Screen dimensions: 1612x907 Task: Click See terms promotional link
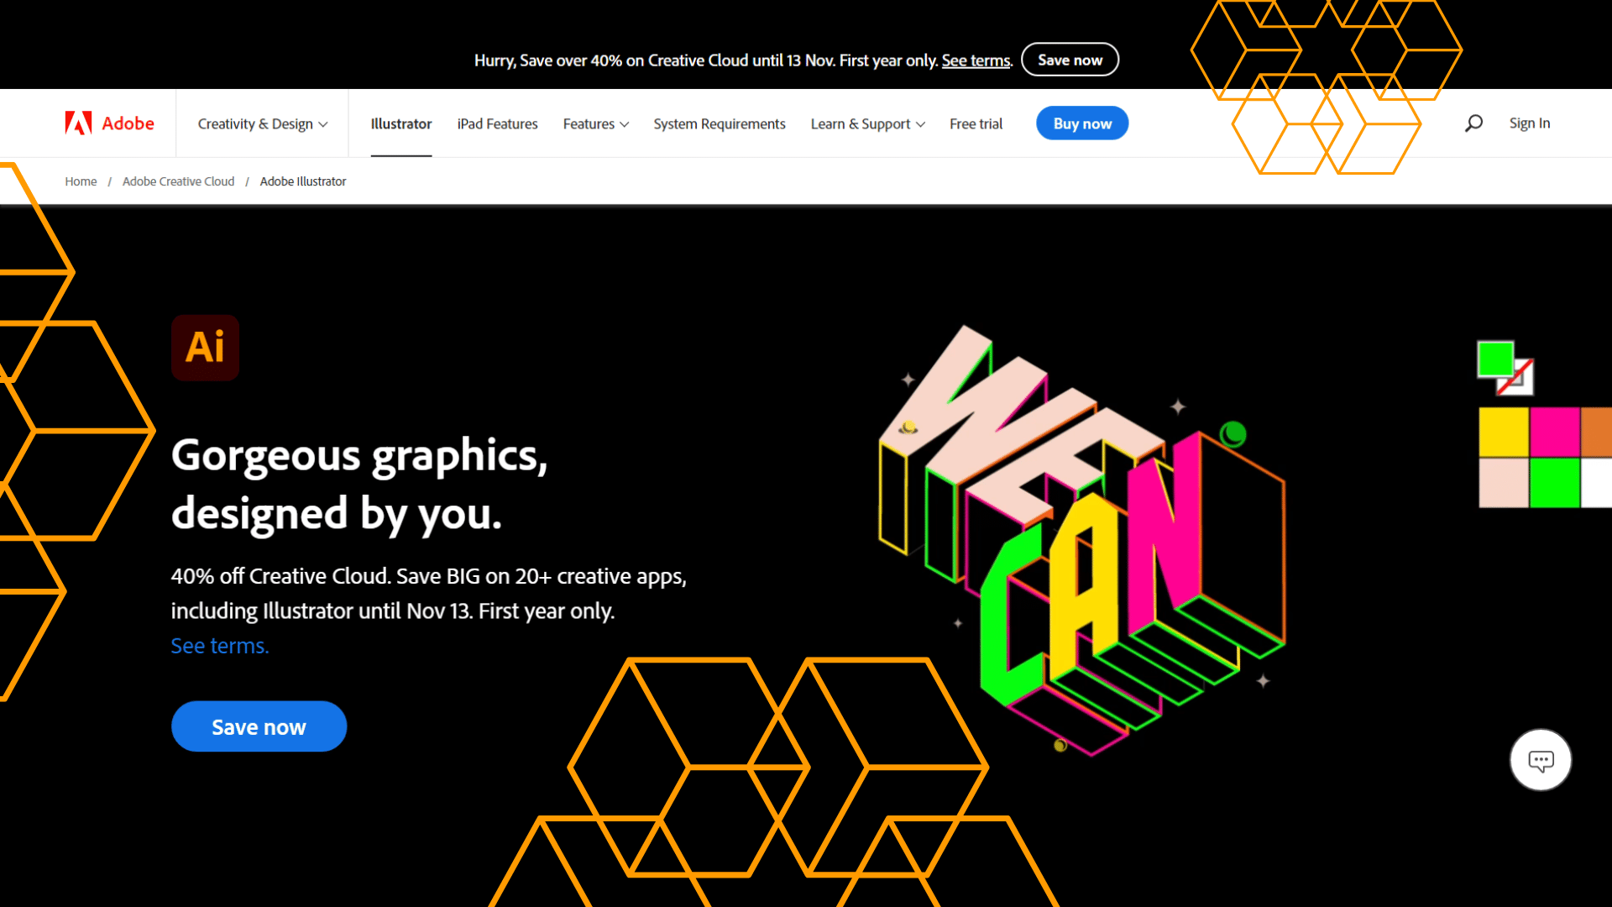976,60
